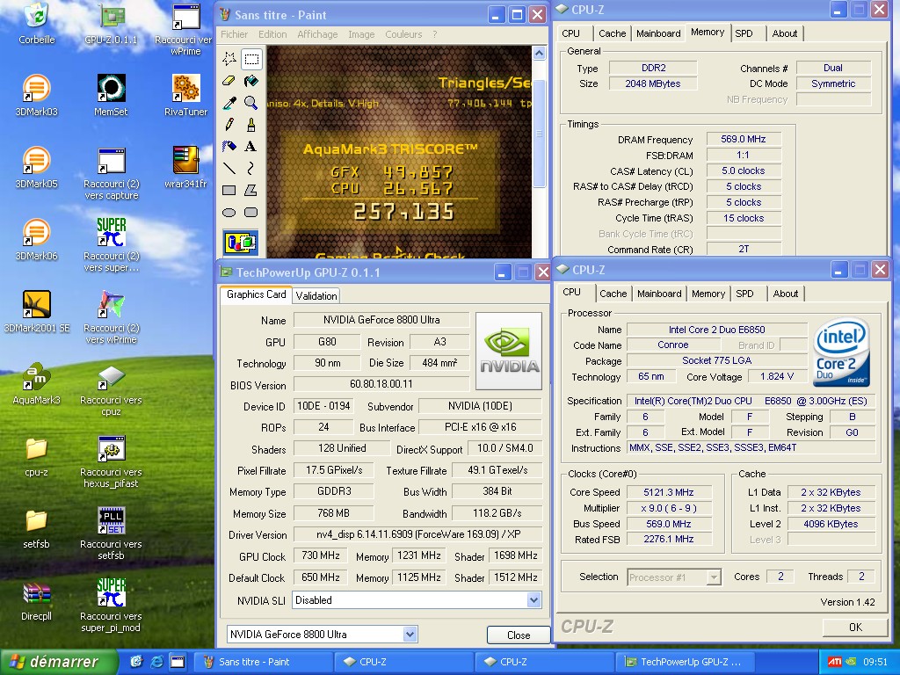Click the Close button in GPU-Z
900x675 pixels.
(x=519, y=635)
